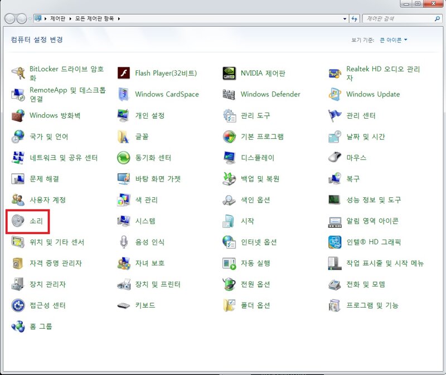Open the NVIDIA 제어판 icon
Screen dimensions: 446x375
point(229,73)
